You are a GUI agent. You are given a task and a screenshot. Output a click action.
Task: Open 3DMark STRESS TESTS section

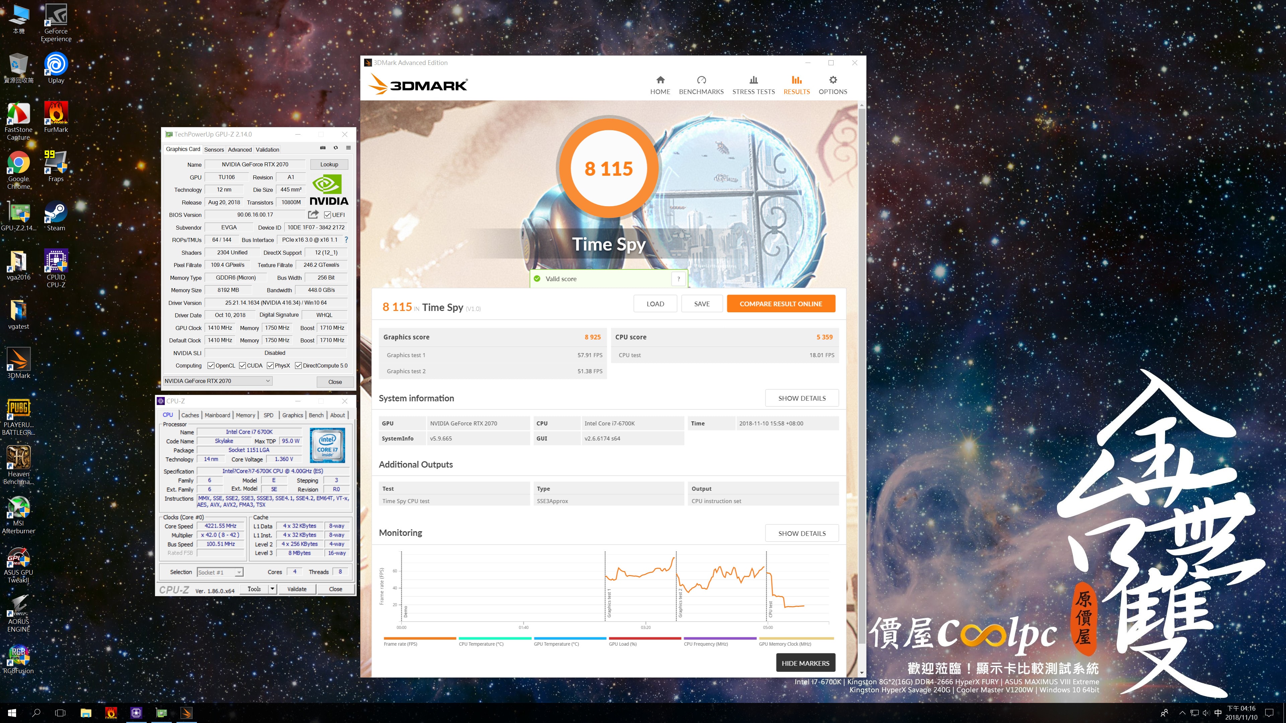(753, 85)
